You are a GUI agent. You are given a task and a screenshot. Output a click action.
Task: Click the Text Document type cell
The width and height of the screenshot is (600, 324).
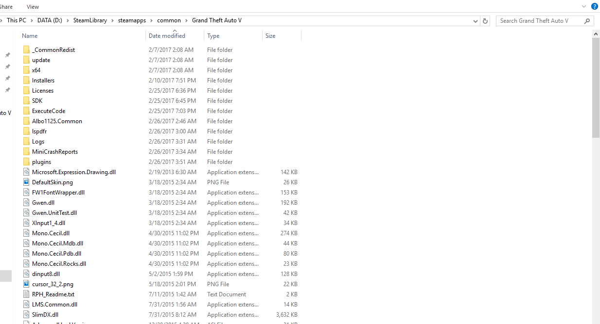tap(227, 294)
